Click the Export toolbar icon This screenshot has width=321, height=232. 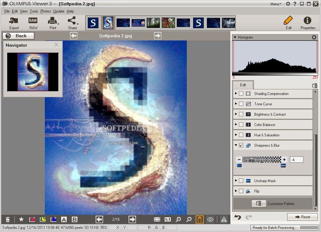coord(14,21)
